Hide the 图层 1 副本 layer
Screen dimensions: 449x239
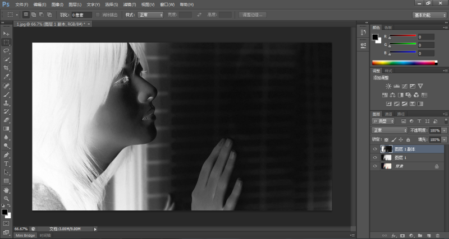tap(375, 149)
